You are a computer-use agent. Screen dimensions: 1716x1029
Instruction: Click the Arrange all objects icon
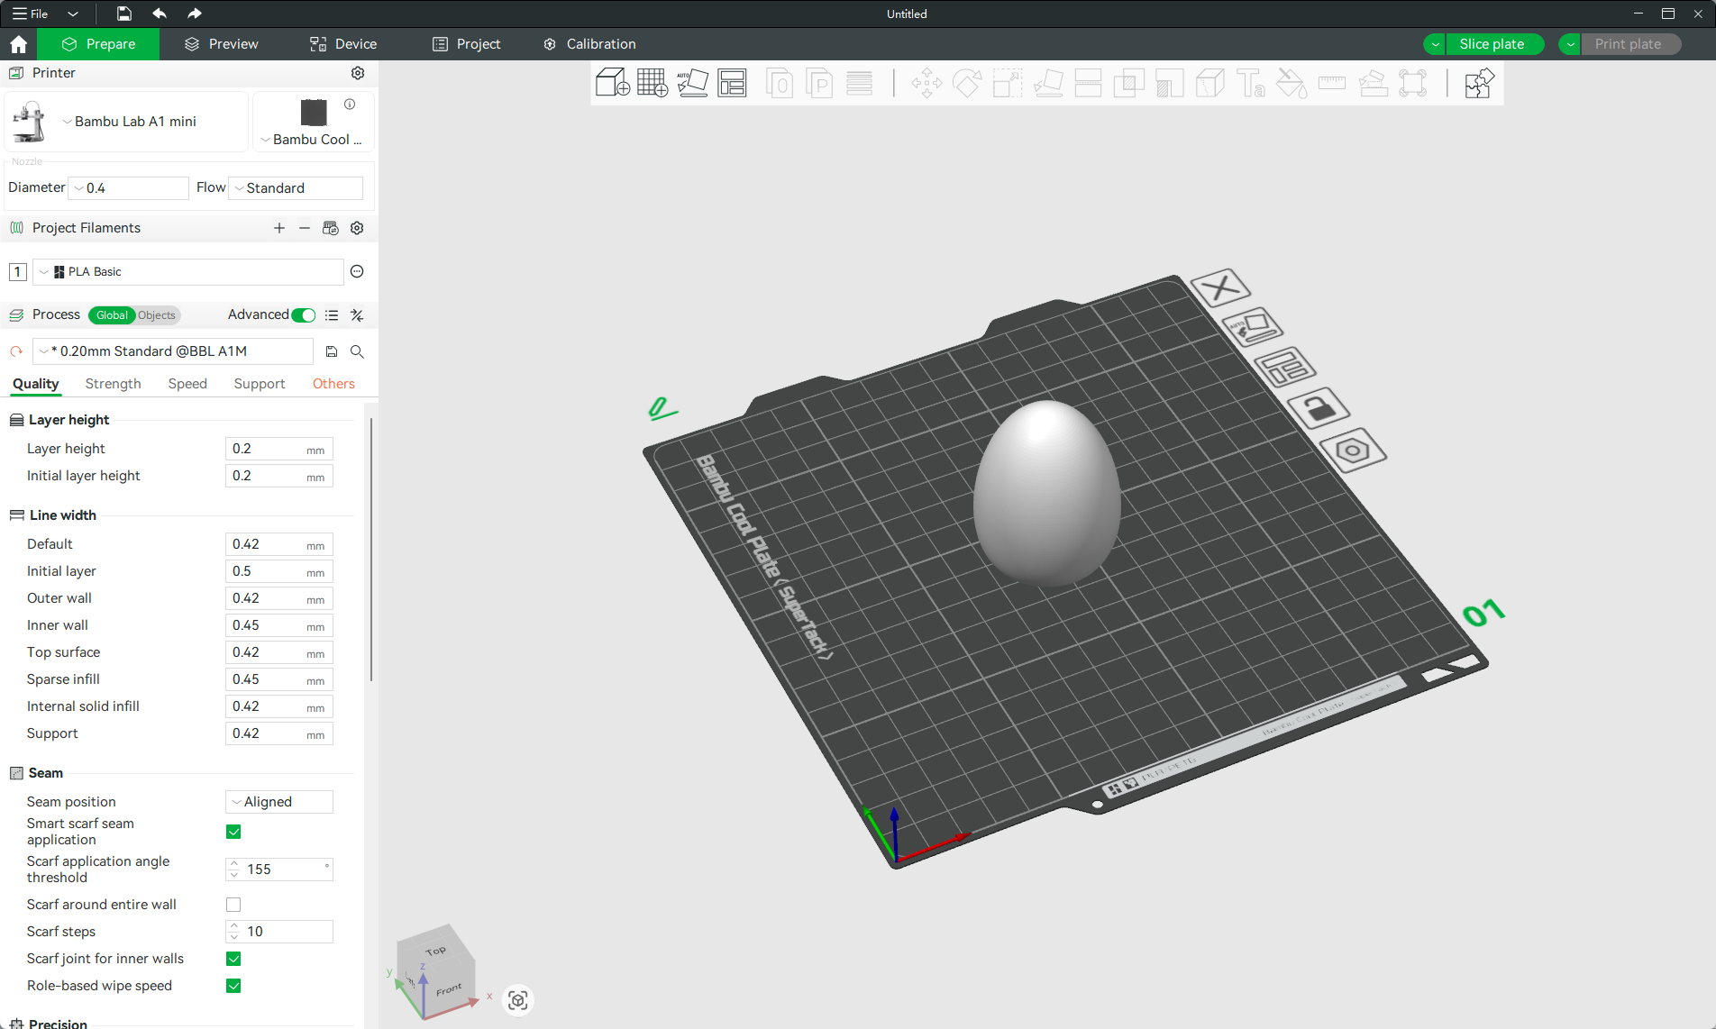732,84
